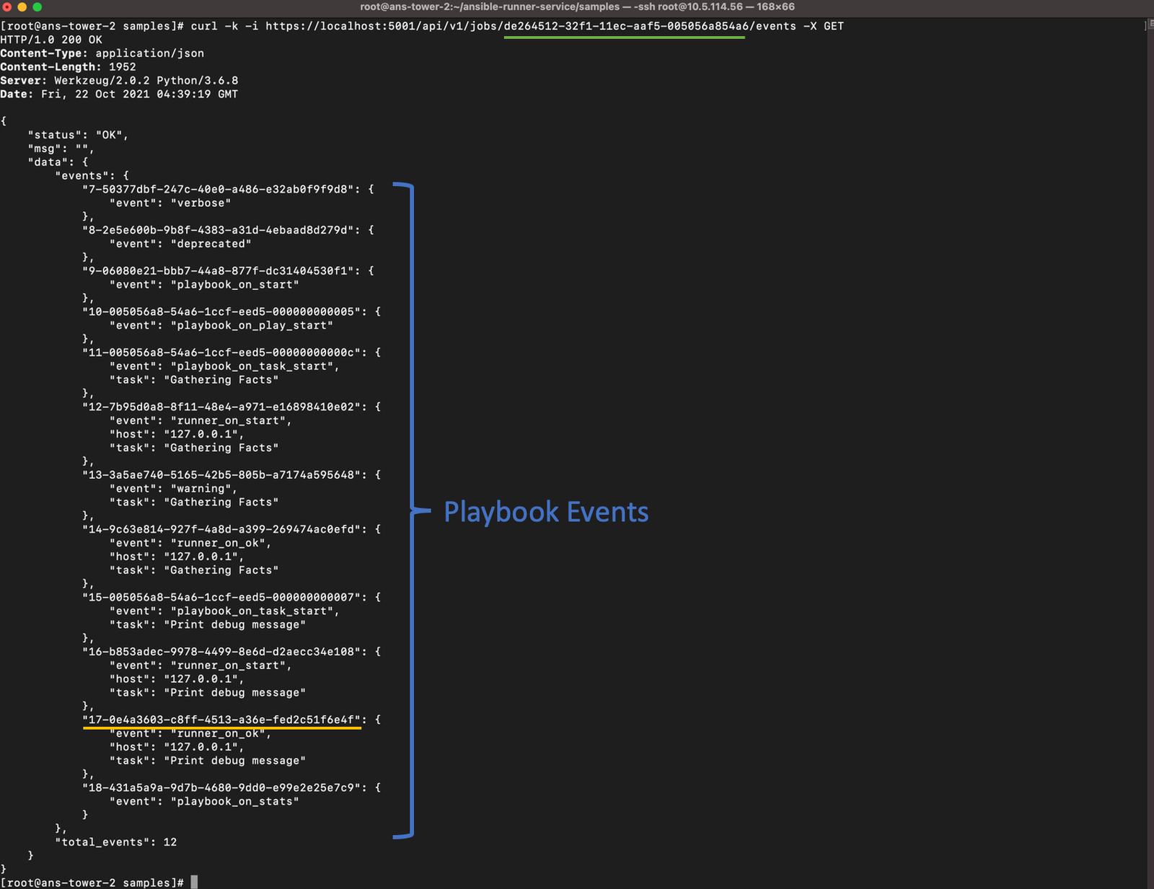Viewport: 1154px width, 889px height.
Task: Click the "Content-Type: application/json" header line
Action: pyautogui.click(x=102, y=53)
